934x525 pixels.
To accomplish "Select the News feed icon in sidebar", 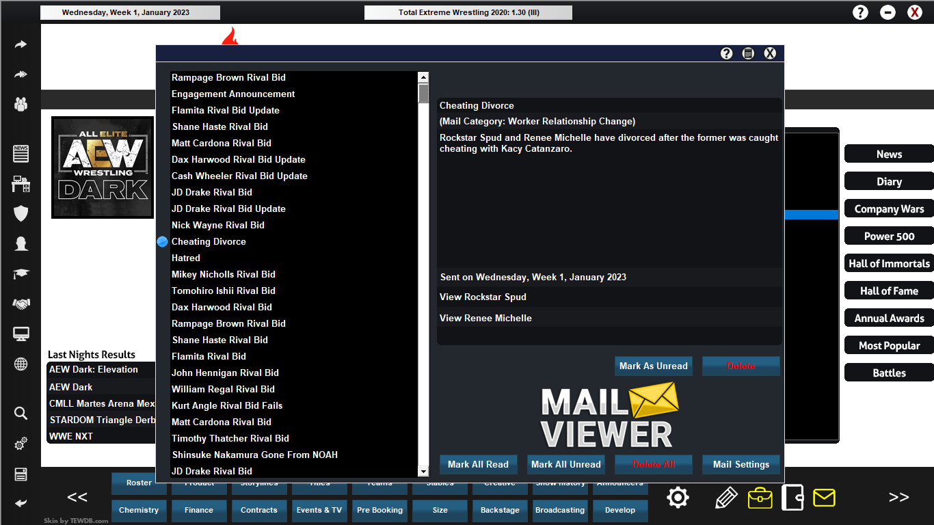I will click(21, 154).
